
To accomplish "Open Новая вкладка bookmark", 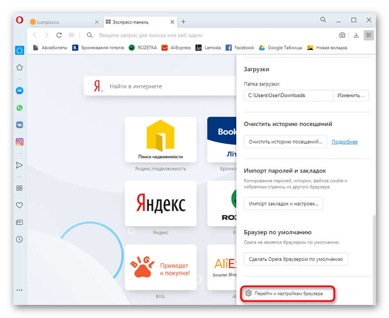I will (x=327, y=47).
